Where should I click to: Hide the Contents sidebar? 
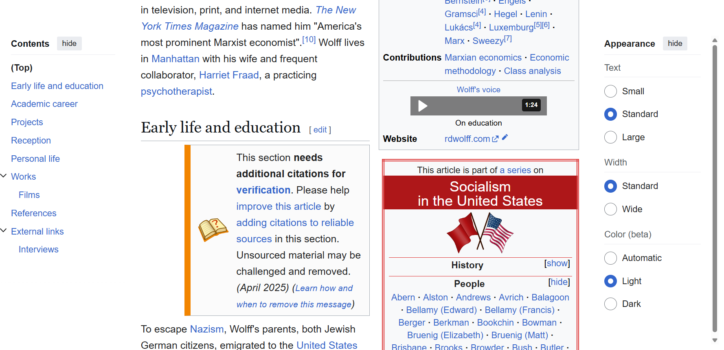tap(69, 43)
